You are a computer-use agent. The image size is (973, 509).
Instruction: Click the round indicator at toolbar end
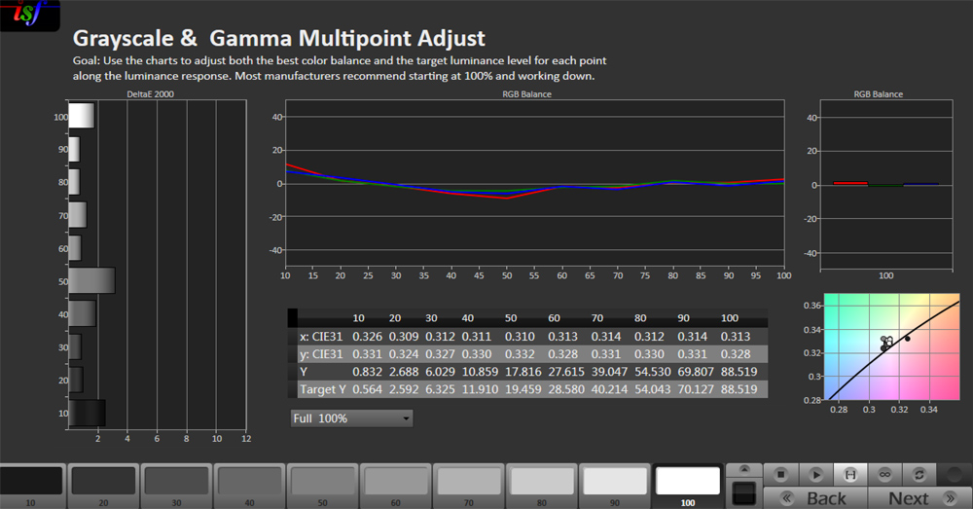(x=955, y=474)
